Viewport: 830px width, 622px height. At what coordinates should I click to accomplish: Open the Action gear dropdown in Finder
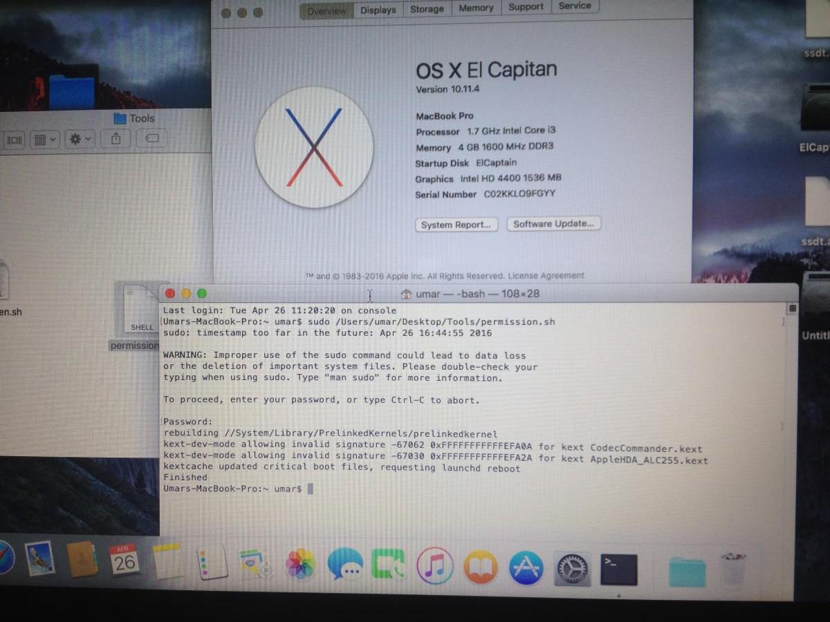tap(80, 140)
